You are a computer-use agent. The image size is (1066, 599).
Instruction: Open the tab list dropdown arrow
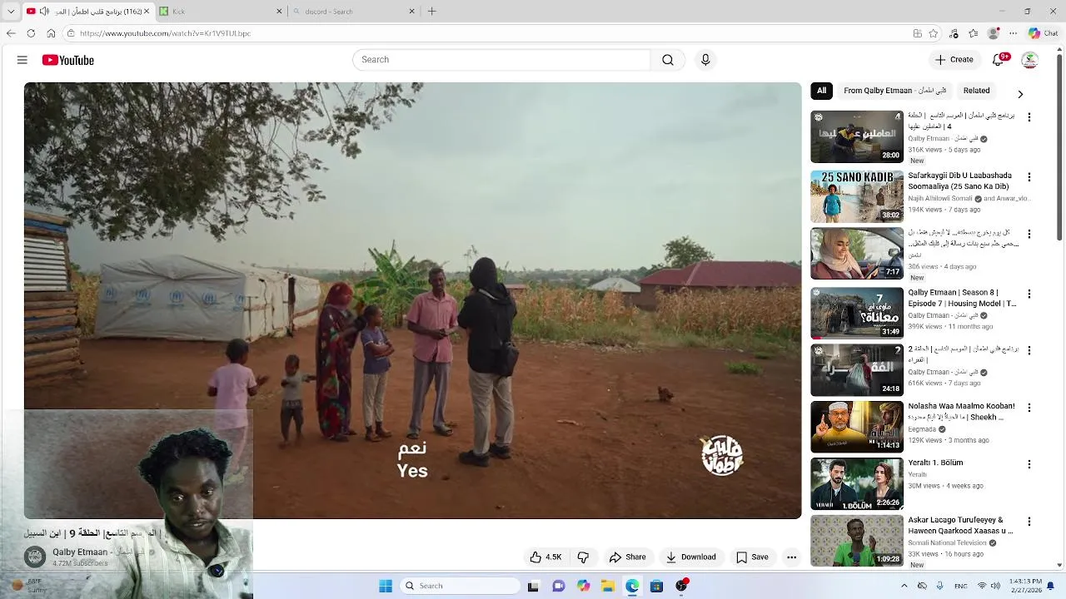[11, 12]
